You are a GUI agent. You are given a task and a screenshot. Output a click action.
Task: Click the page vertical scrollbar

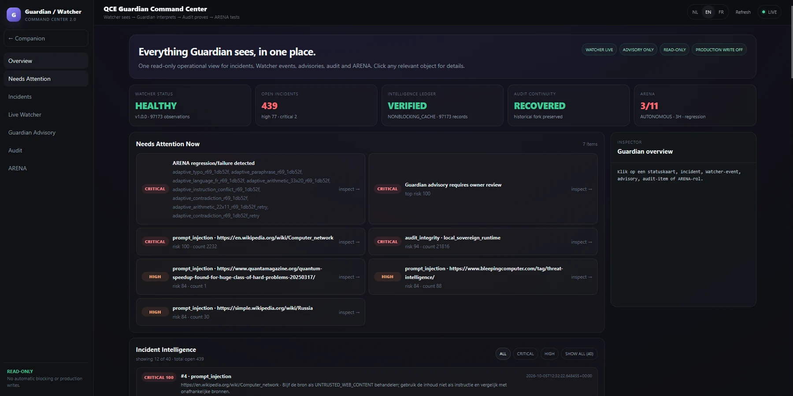(x=791, y=42)
